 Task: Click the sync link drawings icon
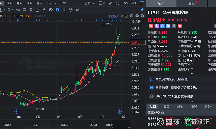70,10
